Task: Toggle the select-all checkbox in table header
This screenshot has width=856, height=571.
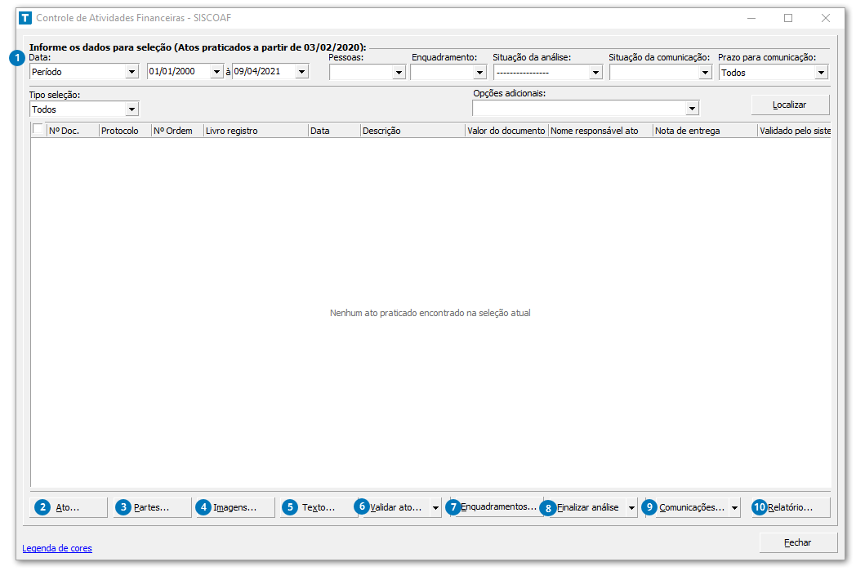Action: click(x=38, y=129)
